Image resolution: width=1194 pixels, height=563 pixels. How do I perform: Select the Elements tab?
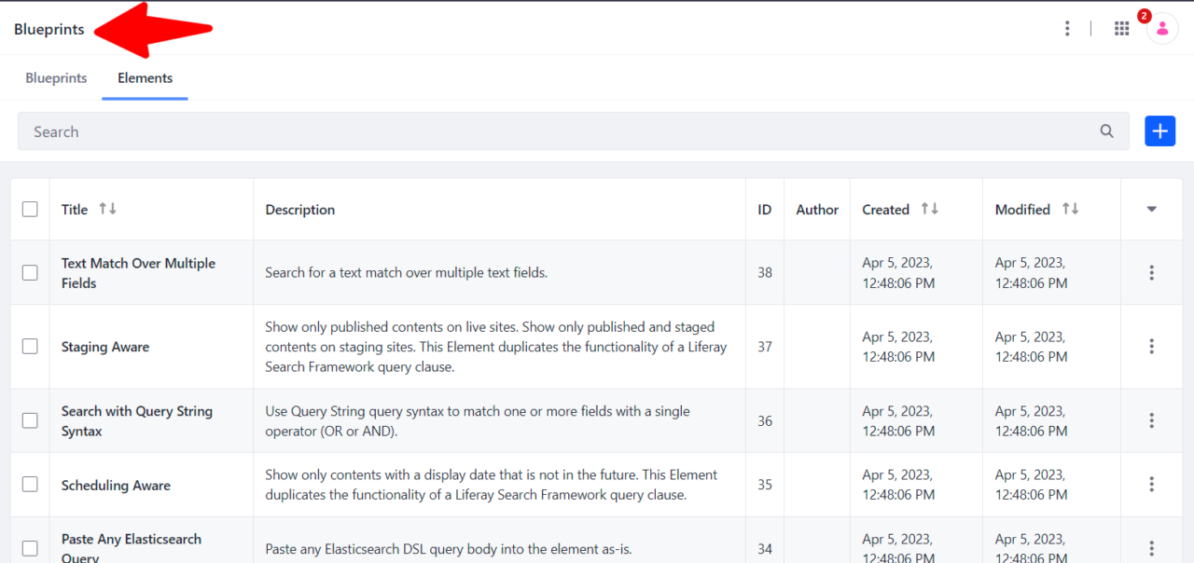tap(145, 77)
